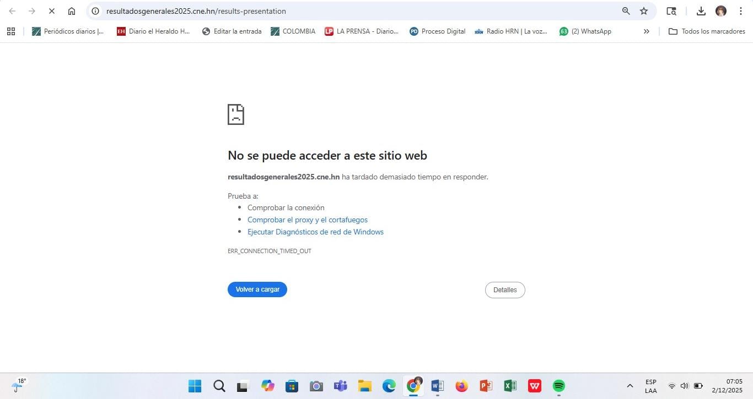Open the zoom magnifier in address bar
The width and height of the screenshot is (753, 399).
[626, 11]
